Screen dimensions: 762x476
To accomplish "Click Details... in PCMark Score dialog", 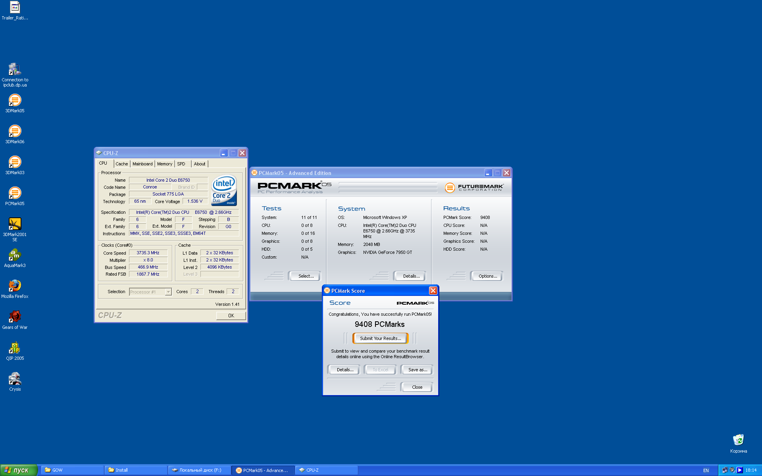I will point(344,370).
